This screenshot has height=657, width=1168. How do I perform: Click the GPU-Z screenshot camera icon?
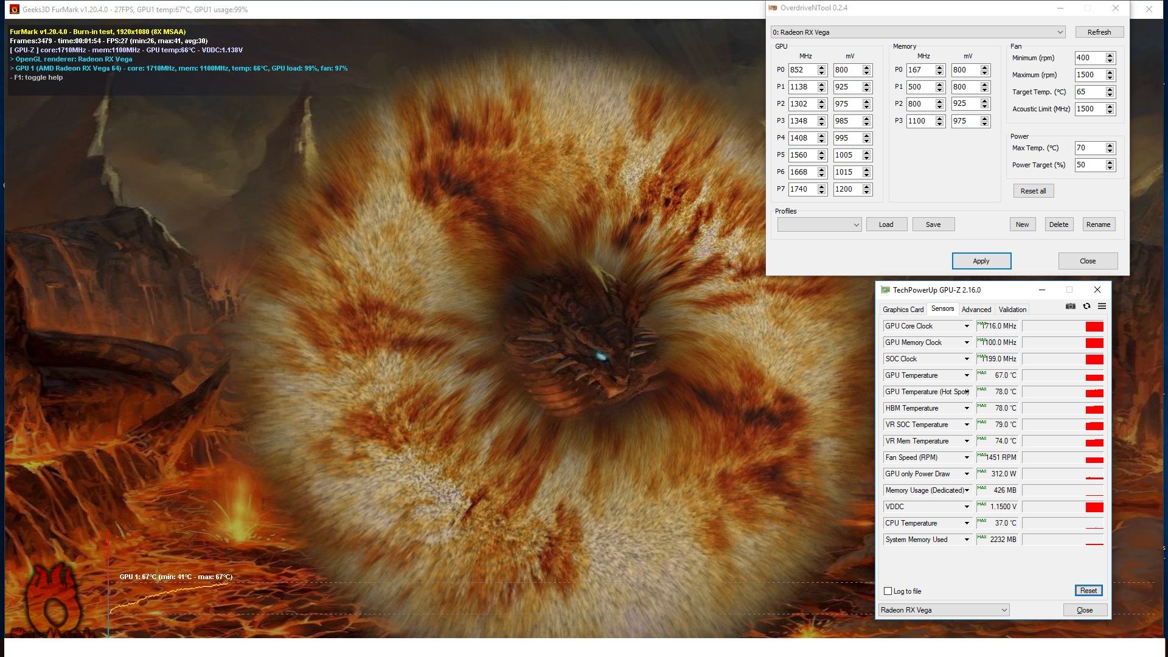pos(1071,307)
